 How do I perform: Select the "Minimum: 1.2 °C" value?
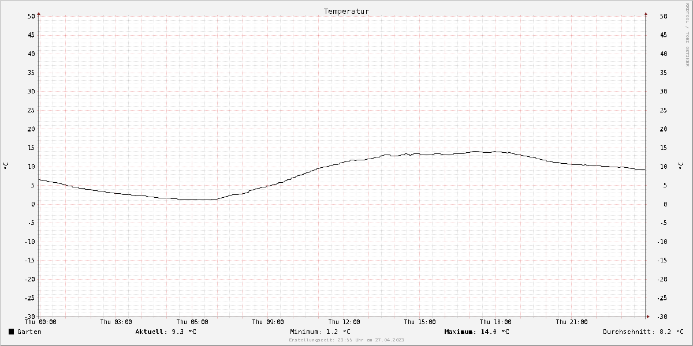[320, 332]
